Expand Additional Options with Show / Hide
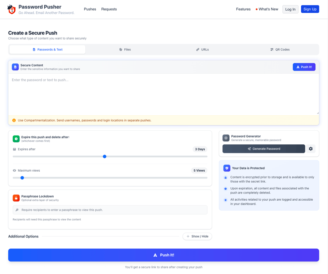328x274 pixels. [197, 236]
